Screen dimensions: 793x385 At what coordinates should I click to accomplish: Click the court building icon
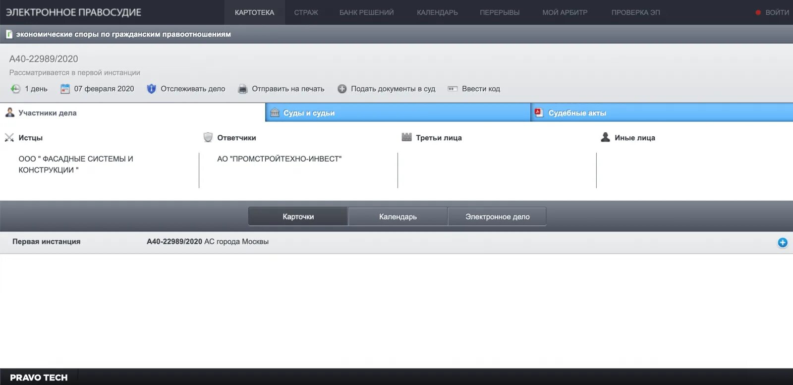[275, 112]
